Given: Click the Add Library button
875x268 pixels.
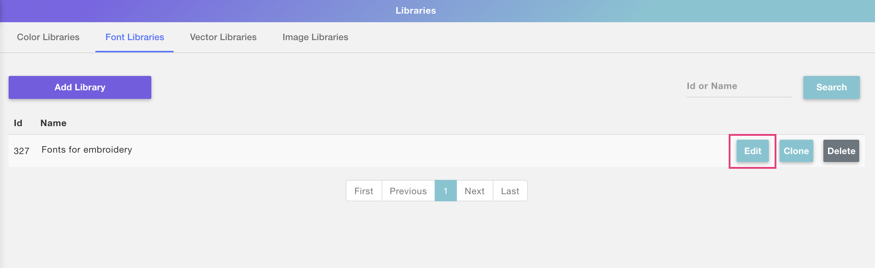Looking at the screenshot, I should coord(80,87).
